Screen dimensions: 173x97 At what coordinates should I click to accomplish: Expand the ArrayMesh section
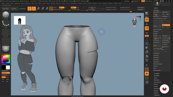tap(157, 74)
